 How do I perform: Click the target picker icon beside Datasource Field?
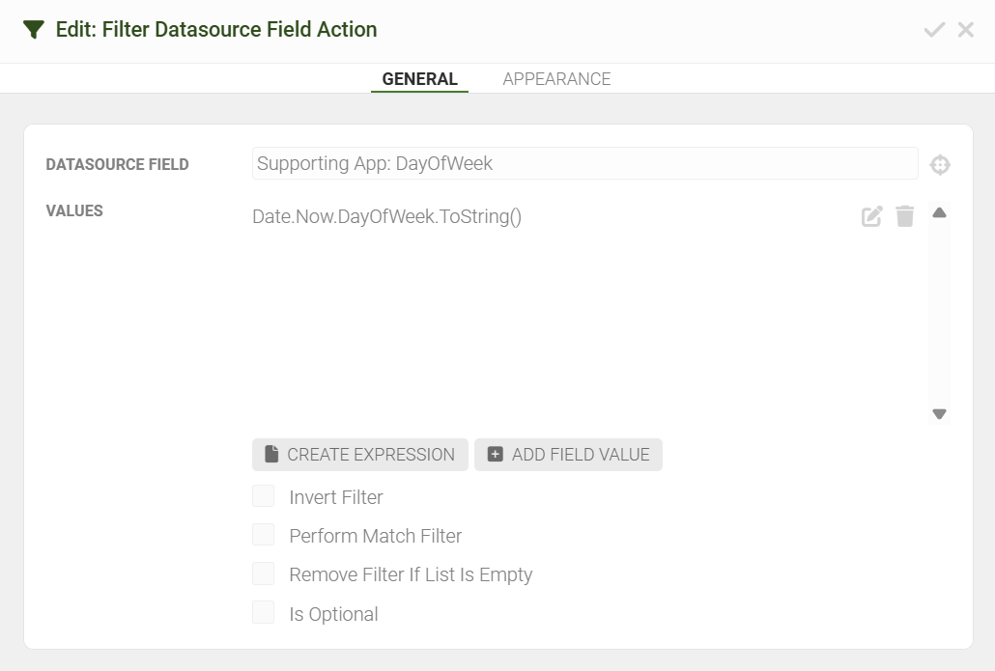[940, 165]
